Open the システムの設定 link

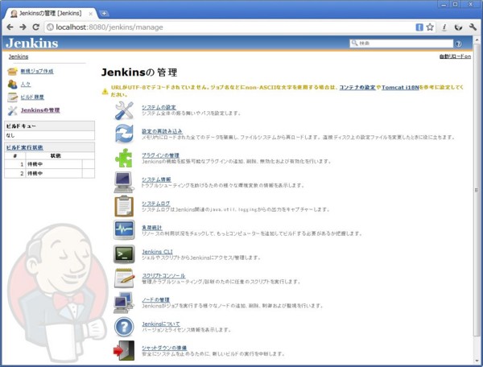click(x=159, y=107)
